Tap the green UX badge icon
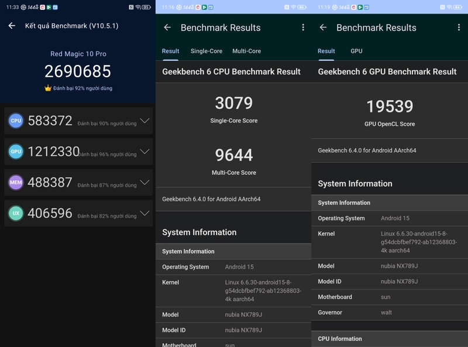Viewport: 468px width, 347px height. pos(16,213)
